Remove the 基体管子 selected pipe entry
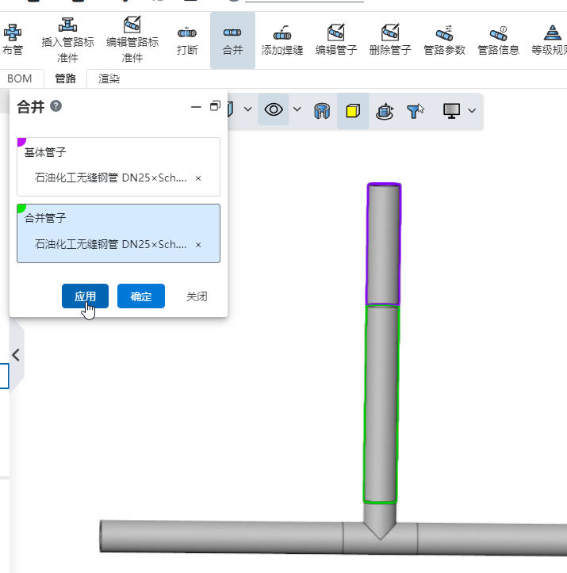The height and width of the screenshot is (573, 567). click(198, 178)
